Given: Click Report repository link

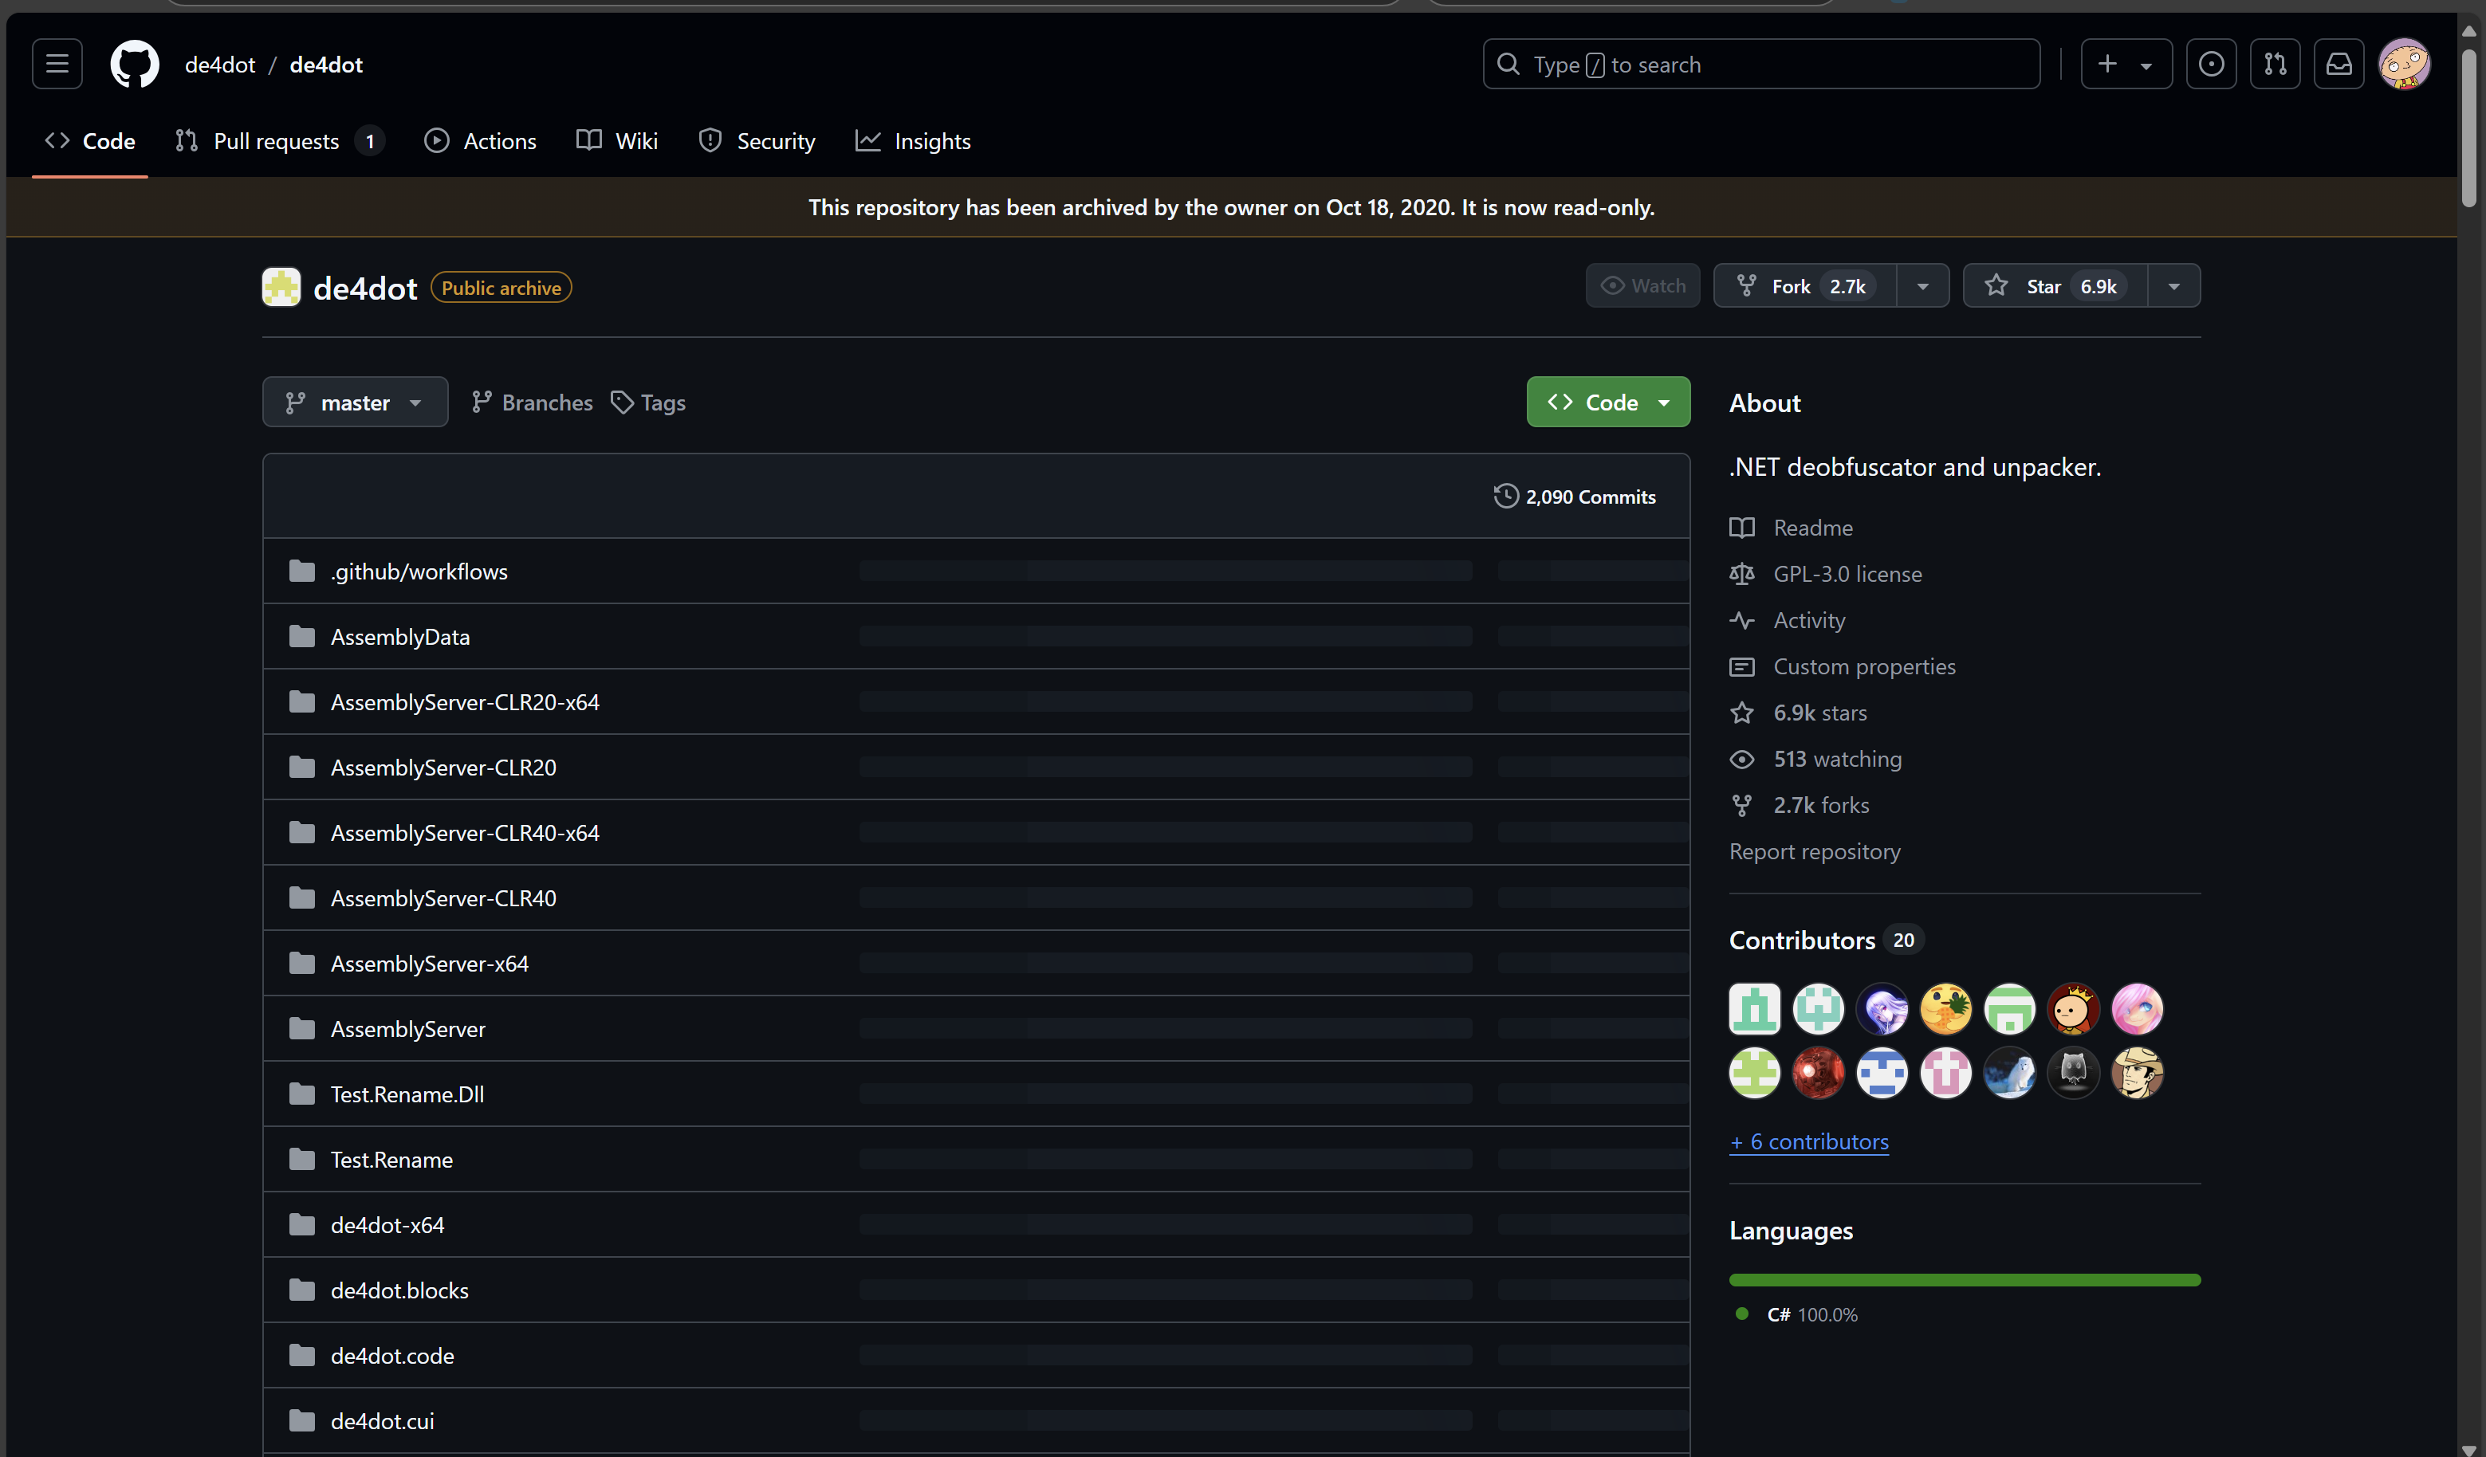Looking at the screenshot, I should 1815,851.
